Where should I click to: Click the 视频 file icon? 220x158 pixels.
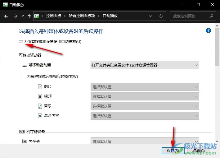click(40, 96)
